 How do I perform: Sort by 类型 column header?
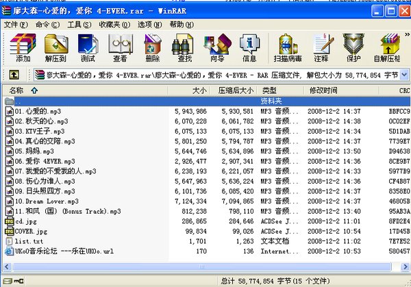click(280, 90)
